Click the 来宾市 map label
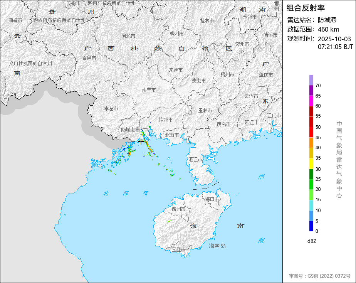The height and width of the screenshot is (283, 356). click(176, 70)
